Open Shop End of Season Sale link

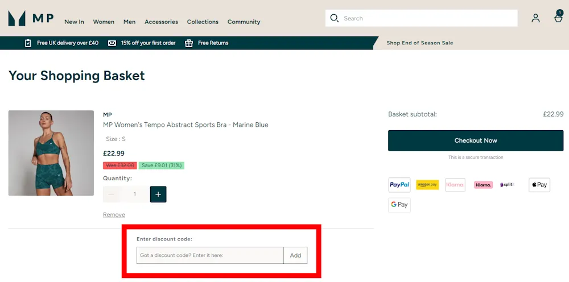(x=420, y=43)
